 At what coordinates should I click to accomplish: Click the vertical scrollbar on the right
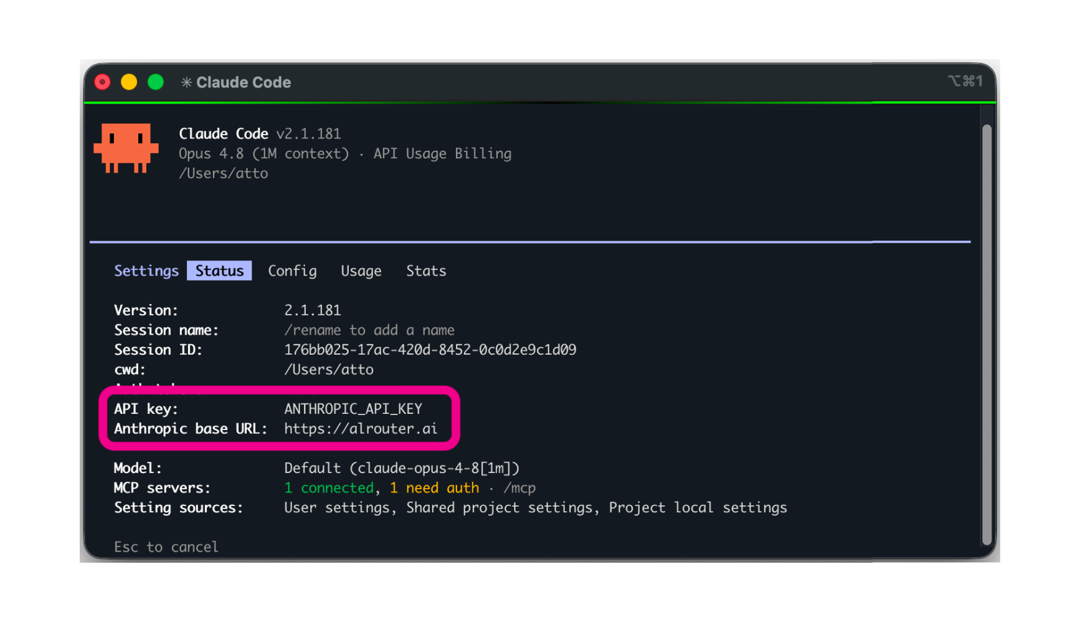tap(986, 335)
